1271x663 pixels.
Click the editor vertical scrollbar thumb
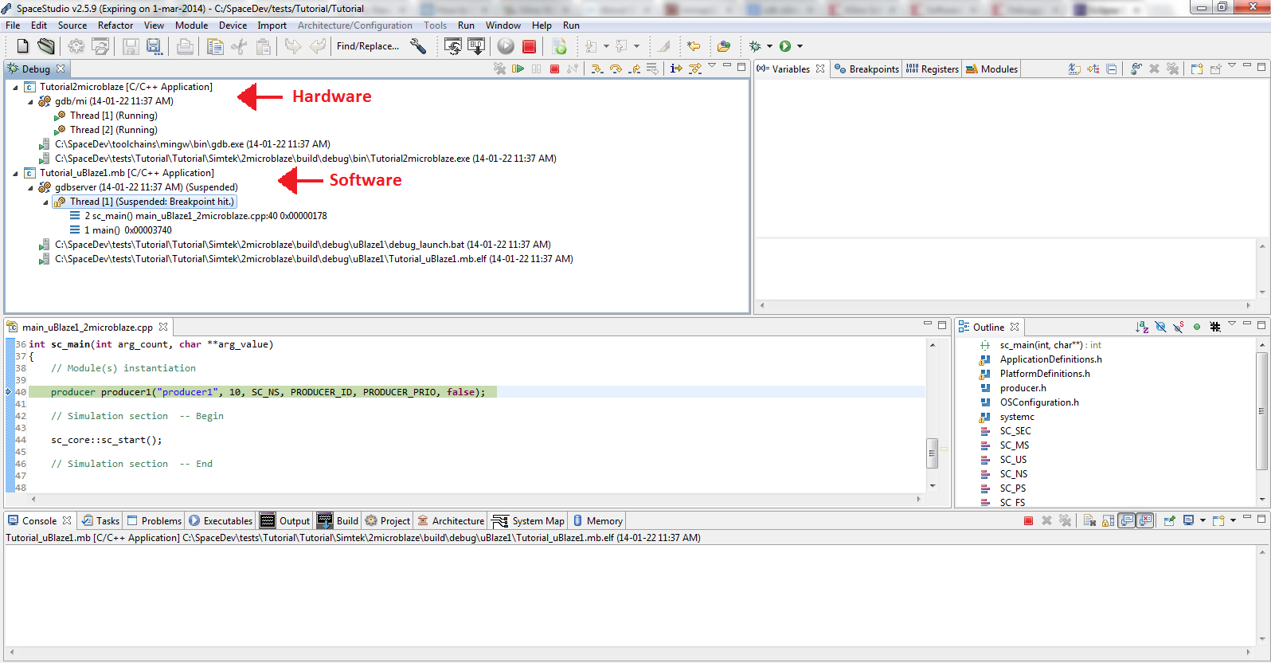point(932,453)
